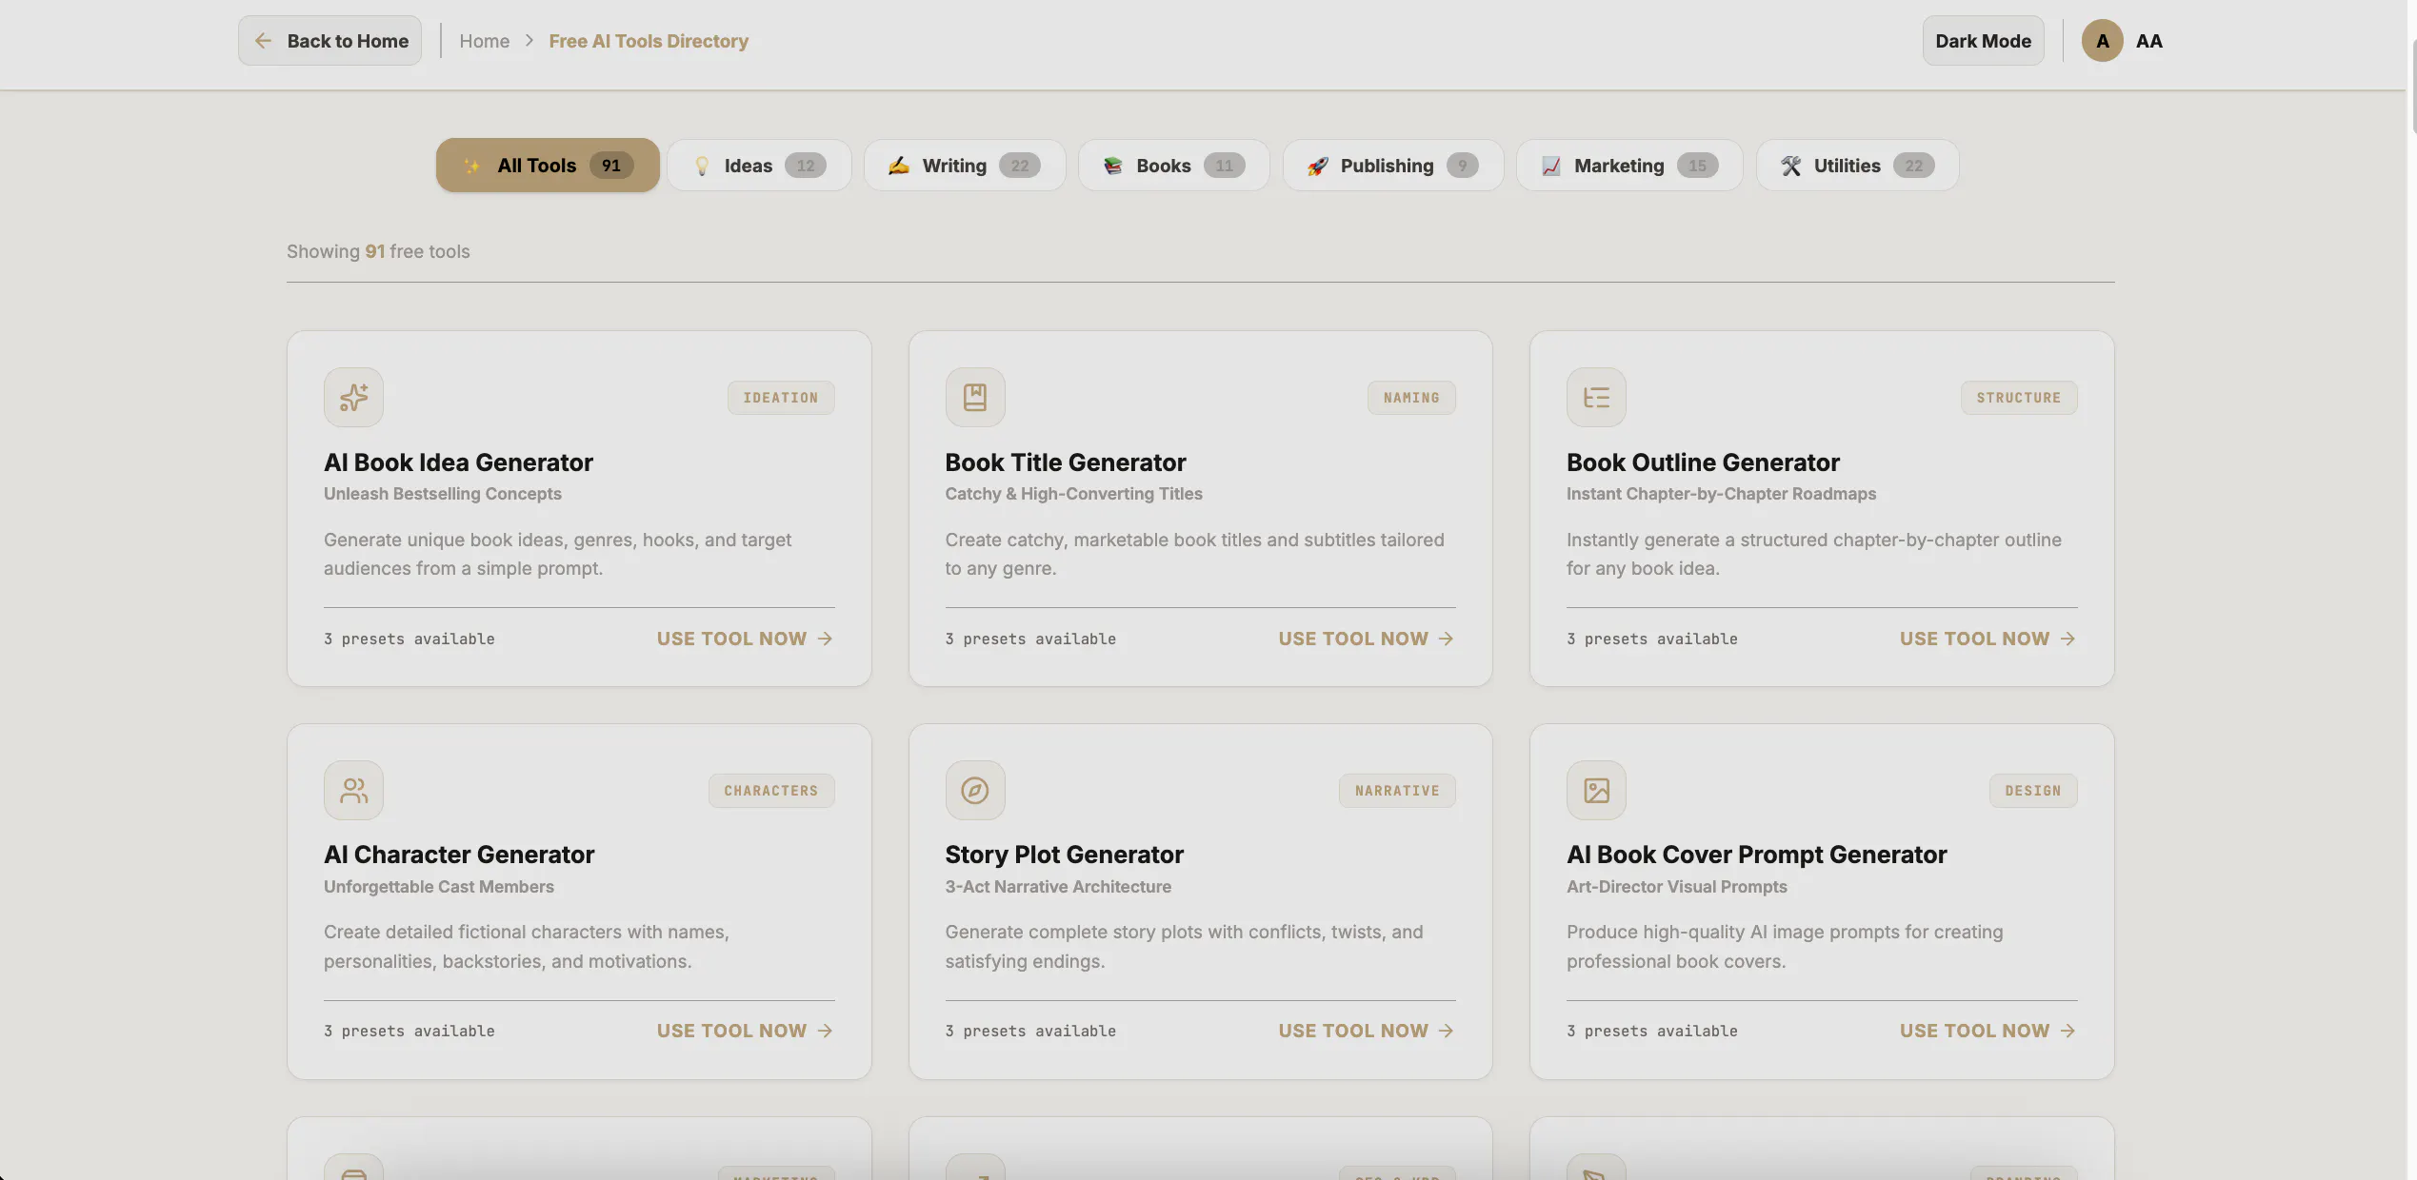This screenshot has width=2417, height=1180.
Task: Open the Books category tab
Action: tap(1173, 166)
